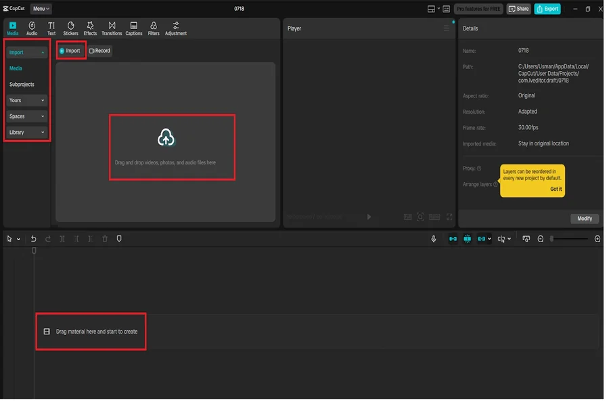This screenshot has height=406, width=609.
Task: Open the Menu dropdown in title bar
Action: [x=41, y=9]
